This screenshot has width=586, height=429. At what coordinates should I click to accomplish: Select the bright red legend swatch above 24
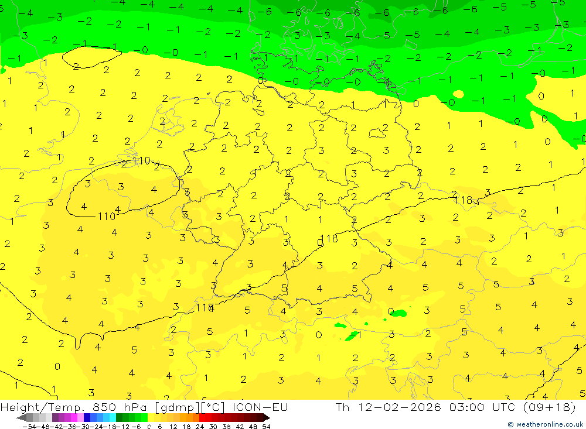coord(202,417)
